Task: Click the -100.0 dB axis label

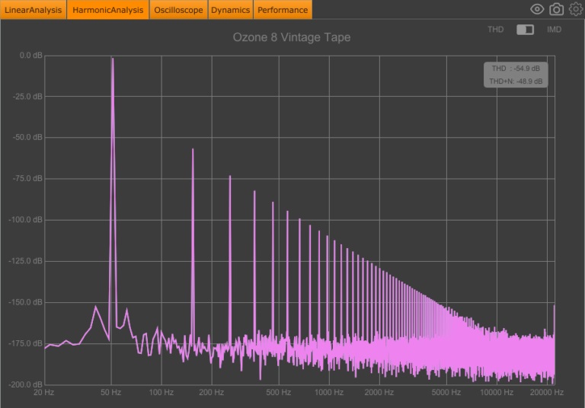Action: pyautogui.click(x=25, y=220)
